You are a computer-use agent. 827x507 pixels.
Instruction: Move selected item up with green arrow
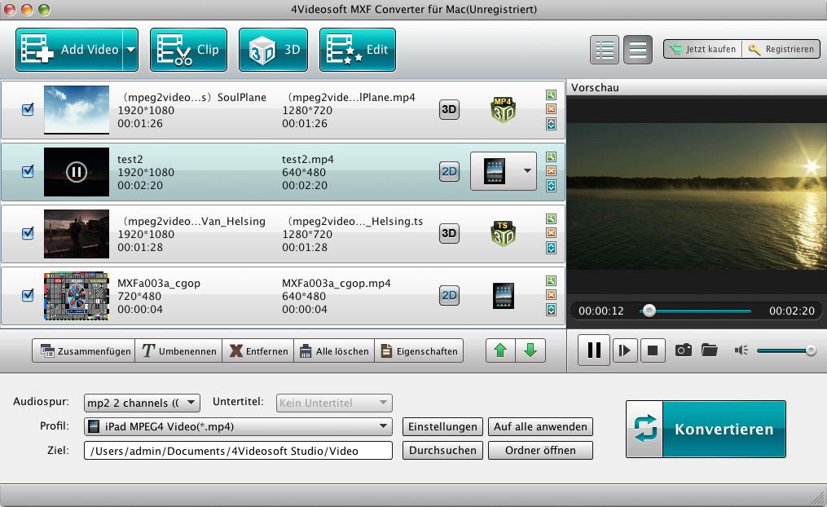point(499,351)
